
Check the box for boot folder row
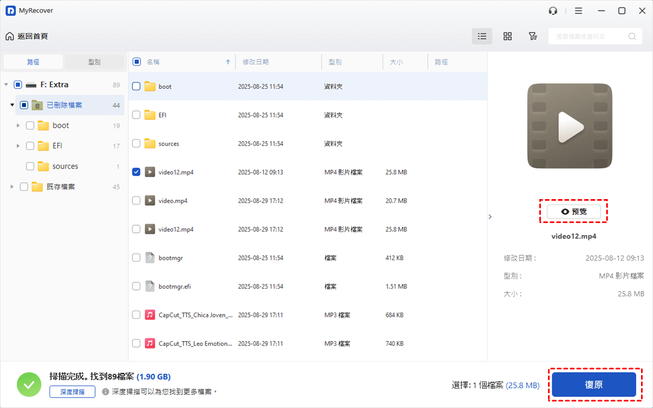137,86
